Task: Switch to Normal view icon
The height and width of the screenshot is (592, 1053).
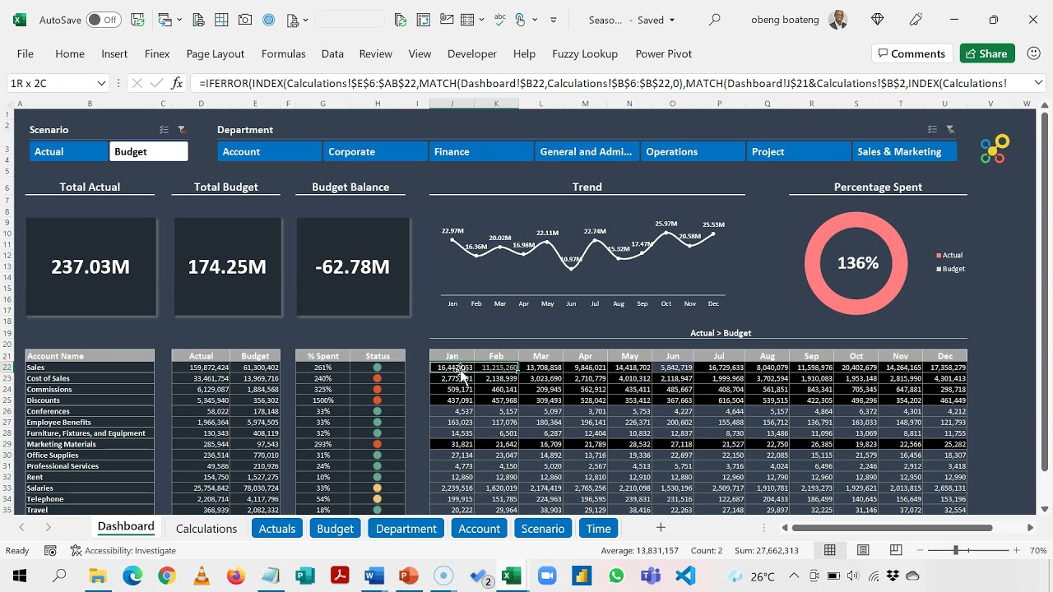Action: 830,551
